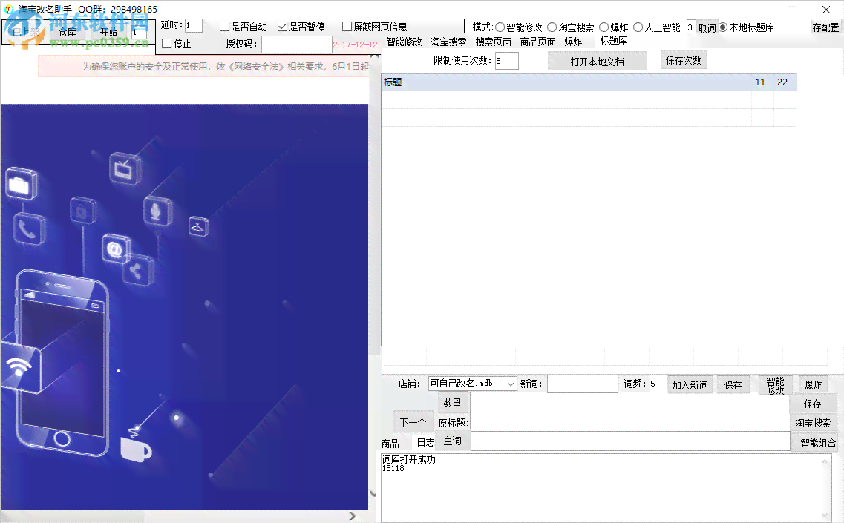Image resolution: width=844 pixels, height=523 pixels.
Task: Click the 加入新词 button
Action: coord(690,385)
